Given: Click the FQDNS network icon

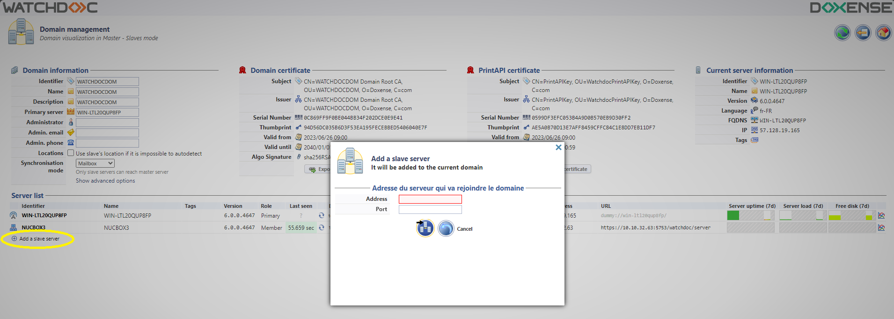Looking at the screenshot, I should click(x=754, y=120).
